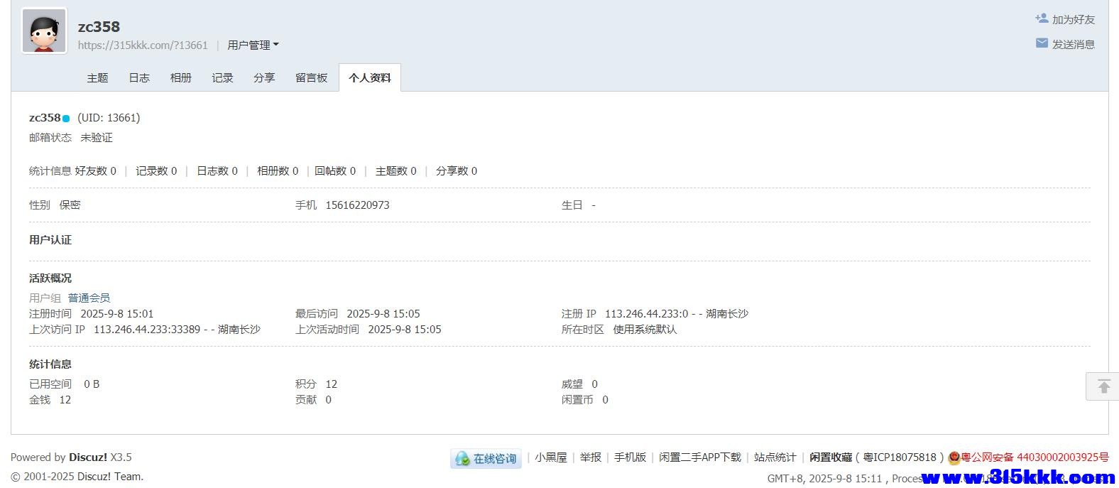
Task: Switch to the 主题 tab
Action: (97, 78)
